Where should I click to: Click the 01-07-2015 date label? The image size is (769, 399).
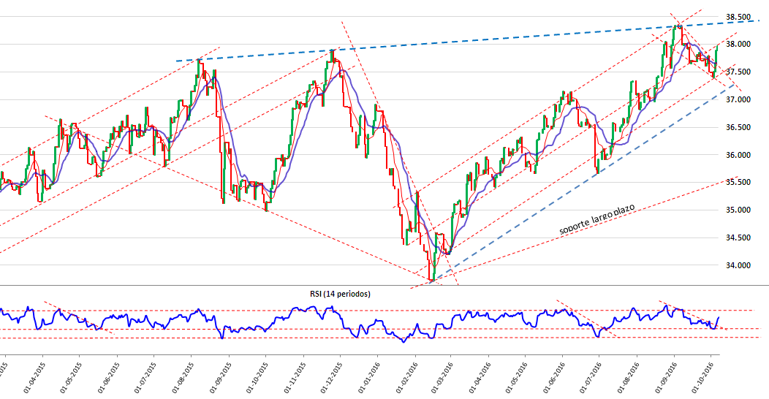[145, 379]
